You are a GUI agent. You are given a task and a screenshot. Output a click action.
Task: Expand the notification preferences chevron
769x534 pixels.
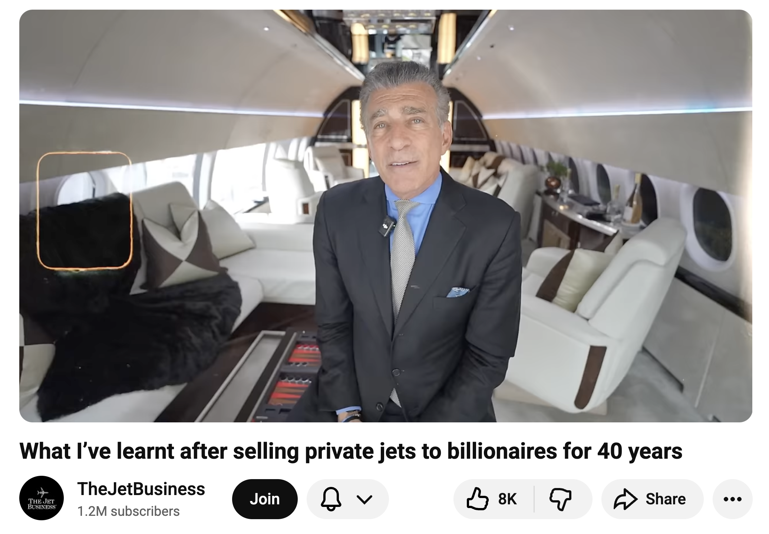365,500
